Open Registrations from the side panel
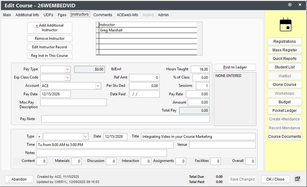 point(285,42)
